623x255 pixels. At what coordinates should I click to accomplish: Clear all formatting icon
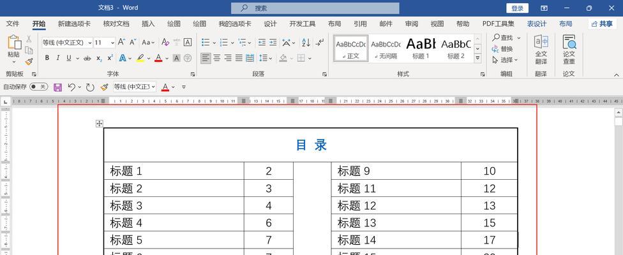point(165,42)
